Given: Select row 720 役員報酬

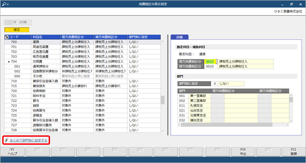Looking at the screenshot, I should click(82, 91).
